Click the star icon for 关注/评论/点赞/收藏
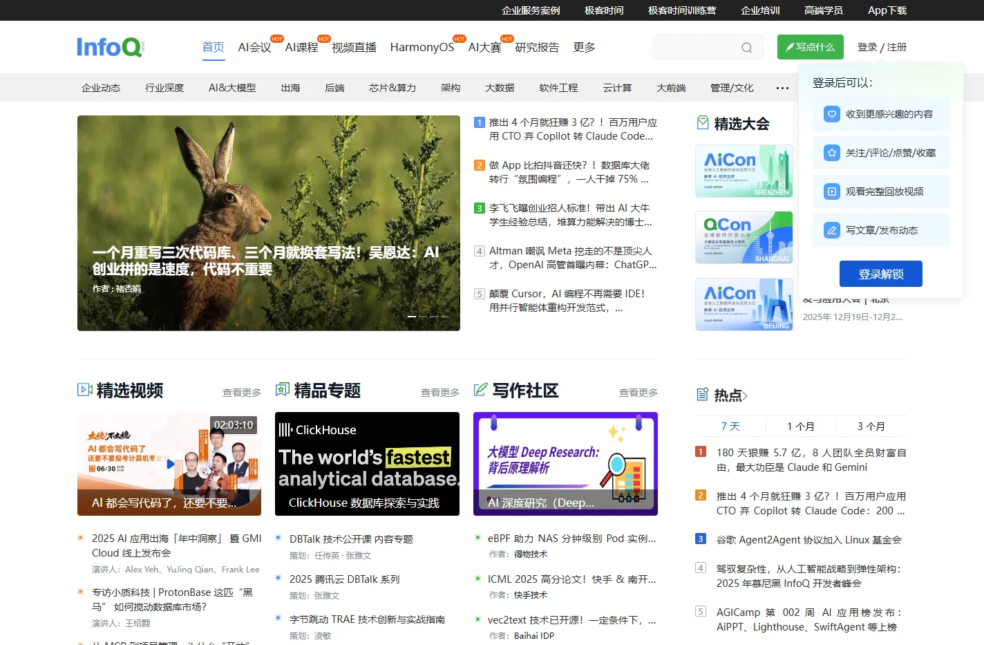Image resolution: width=984 pixels, height=645 pixels. click(832, 153)
